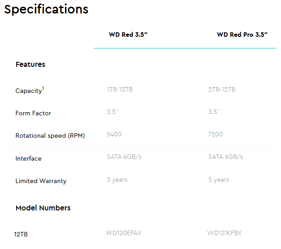Select the WD Red Pro 3.5" column header

coord(242,35)
